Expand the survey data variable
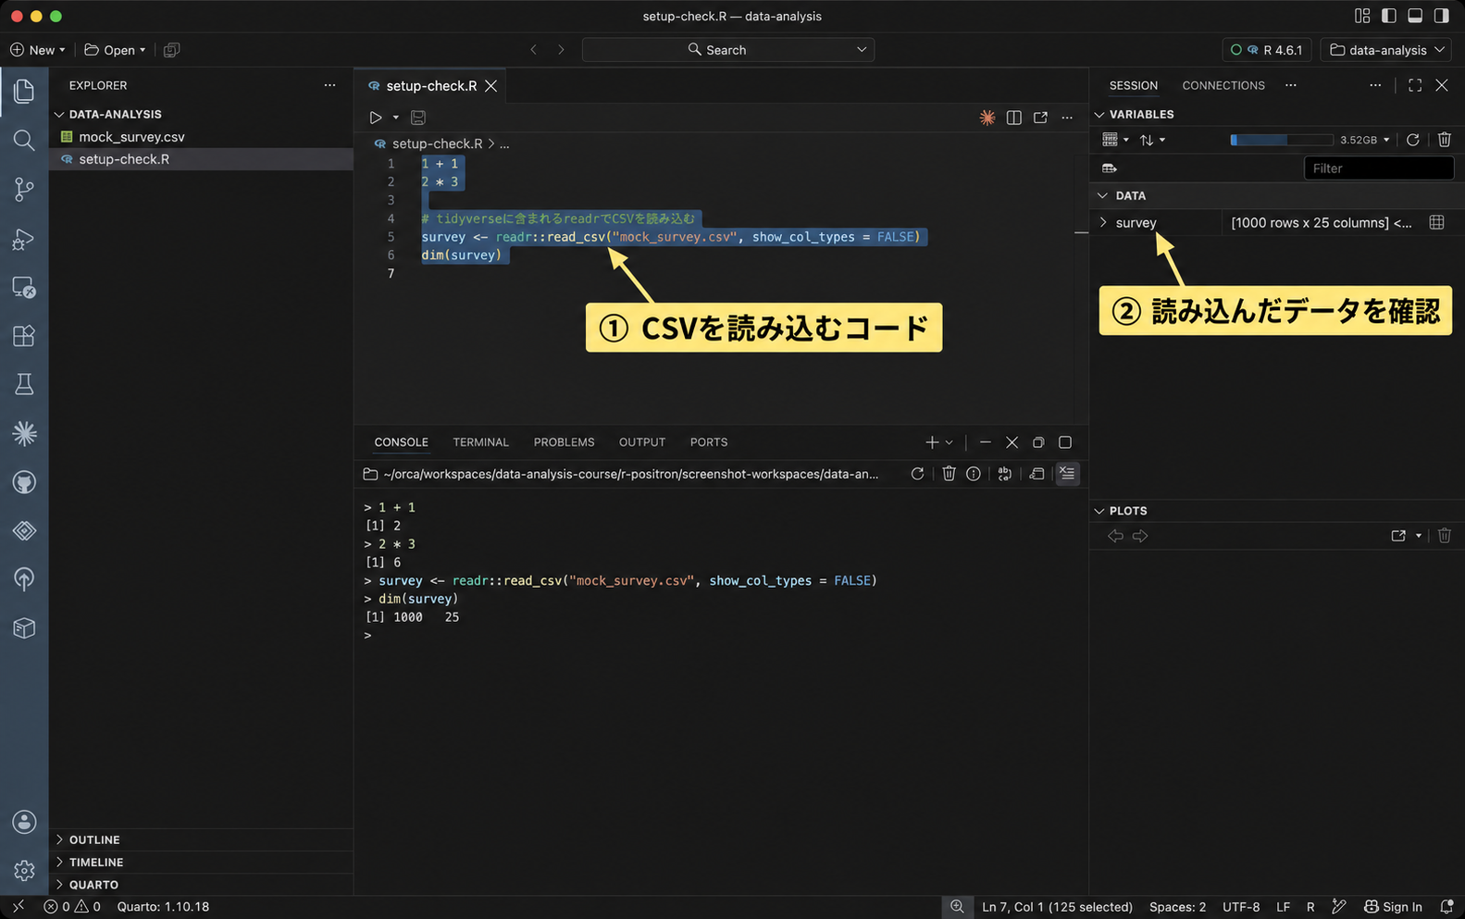1465x919 pixels. (1103, 222)
